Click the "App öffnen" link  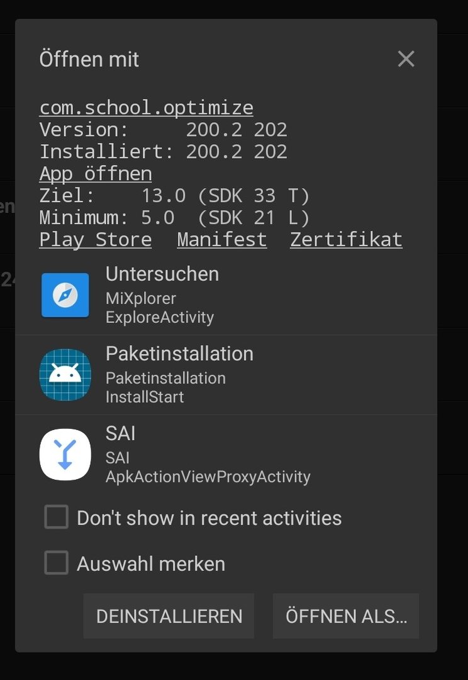pyautogui.click(x=96, y=174)
